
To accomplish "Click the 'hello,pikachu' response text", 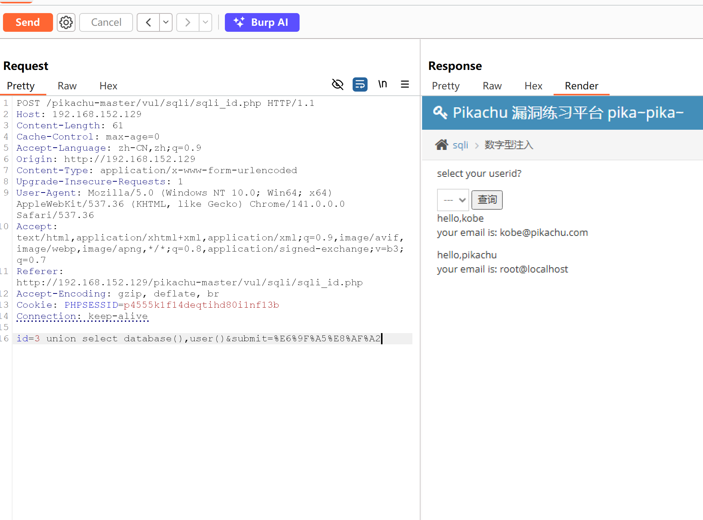I will 467,255.
